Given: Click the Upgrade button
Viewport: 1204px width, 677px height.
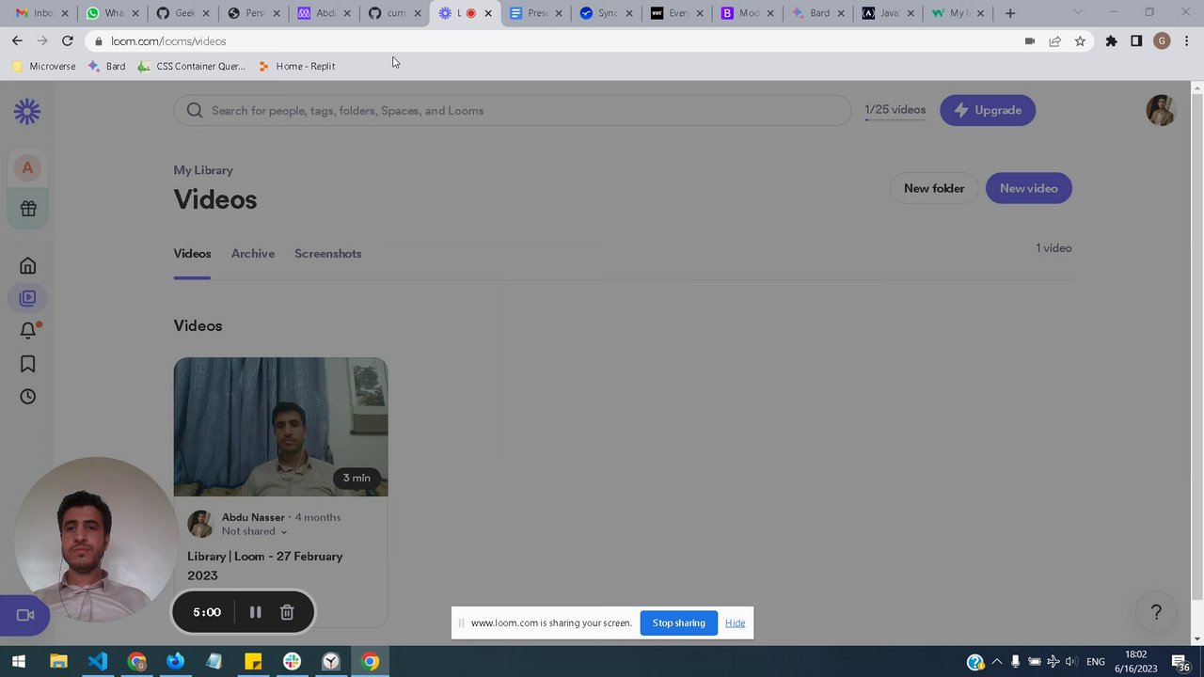Looking at the screenshot, I should pos(988,110).
